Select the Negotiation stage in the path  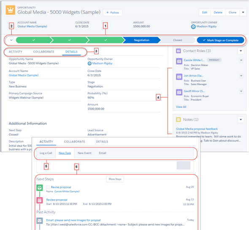point(141,40)
